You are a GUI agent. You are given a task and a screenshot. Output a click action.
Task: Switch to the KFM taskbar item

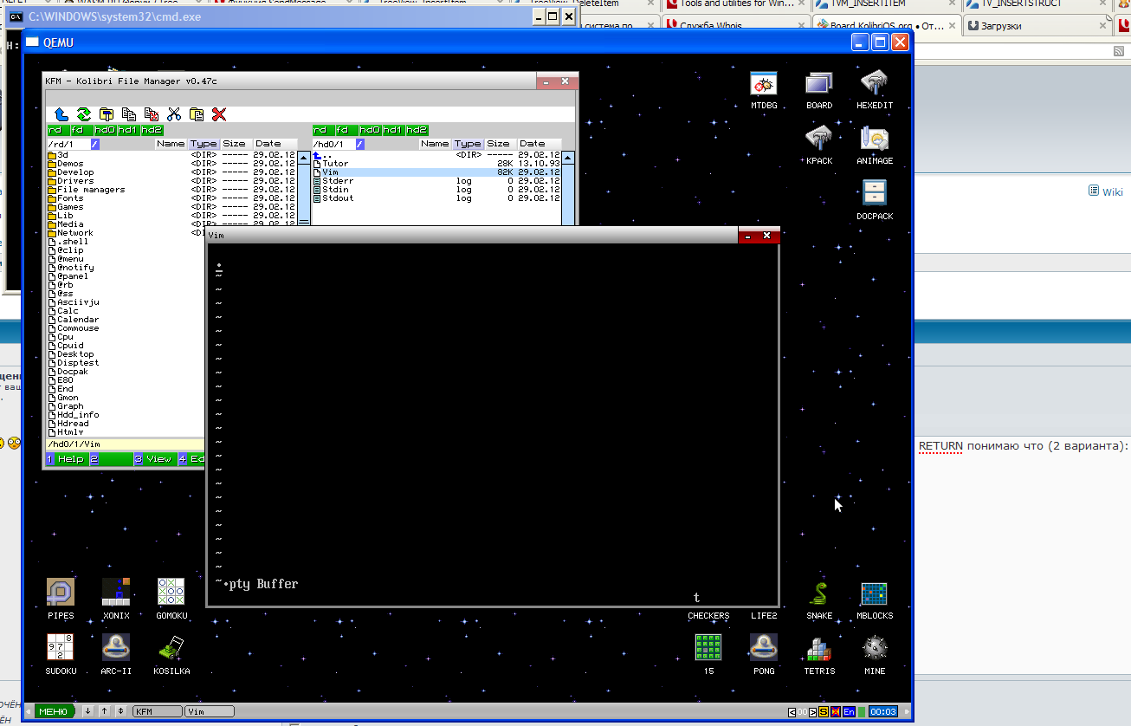(157, 711)
